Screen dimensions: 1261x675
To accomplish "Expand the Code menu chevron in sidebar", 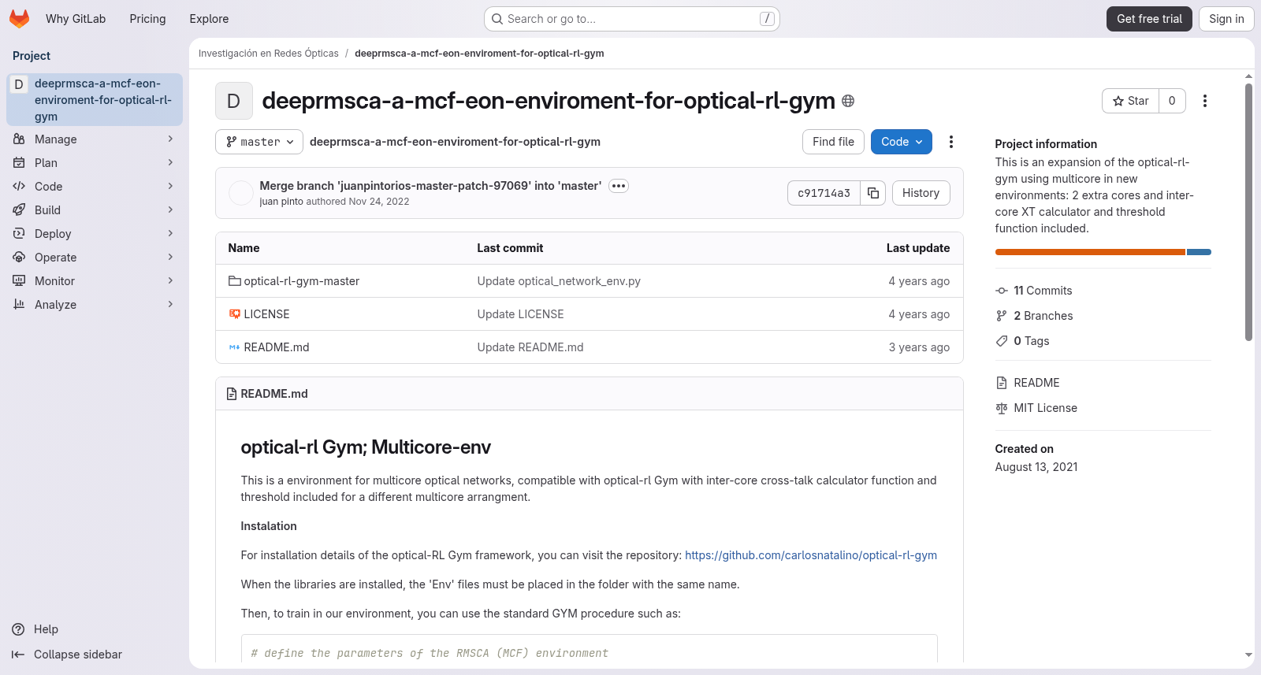I will coord(170,187).
